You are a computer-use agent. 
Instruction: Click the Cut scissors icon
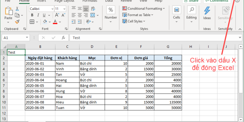tap(17, 9)
